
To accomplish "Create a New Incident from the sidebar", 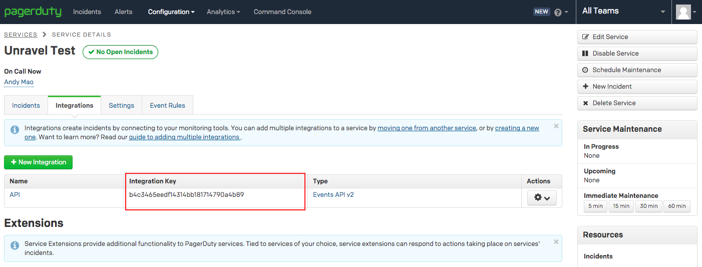I will (x=637, y=86).
